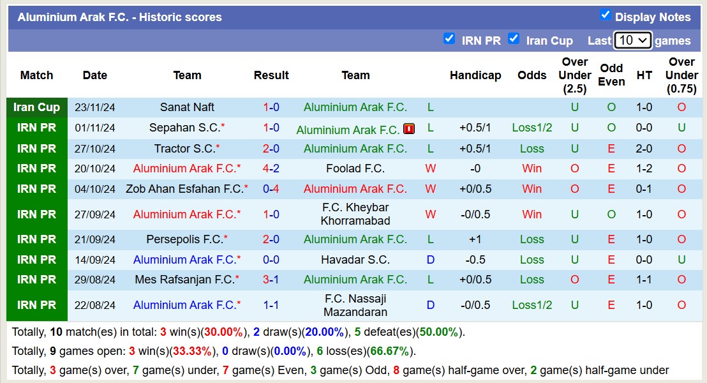Open the Last games count dropdown

pyautogui.click(x=632, y=40)
